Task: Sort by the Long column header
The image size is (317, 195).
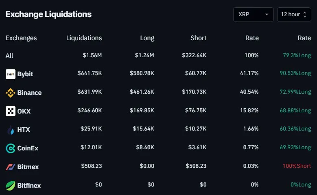Action: point(147,38)
